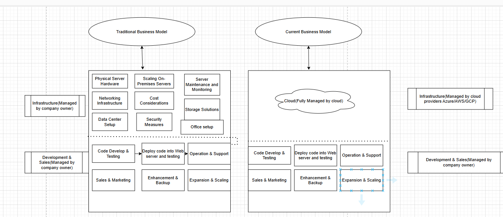Select unselected Expansion & Scaling in Traditional model

[x=209, y=180]
